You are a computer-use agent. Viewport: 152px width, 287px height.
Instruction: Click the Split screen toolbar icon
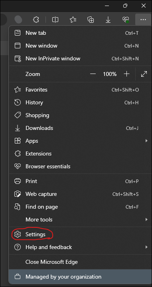pyautogui.click(x=55, y=20)
